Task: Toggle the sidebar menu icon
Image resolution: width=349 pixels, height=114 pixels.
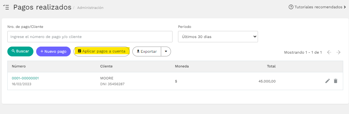Action: click(6, 7)
